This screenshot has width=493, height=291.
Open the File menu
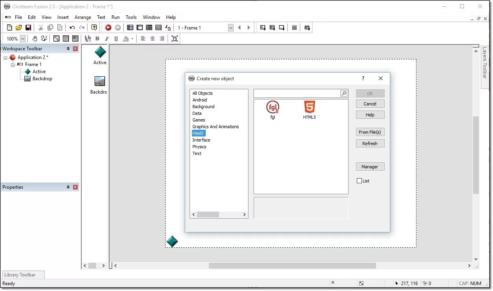click(18, 17)
